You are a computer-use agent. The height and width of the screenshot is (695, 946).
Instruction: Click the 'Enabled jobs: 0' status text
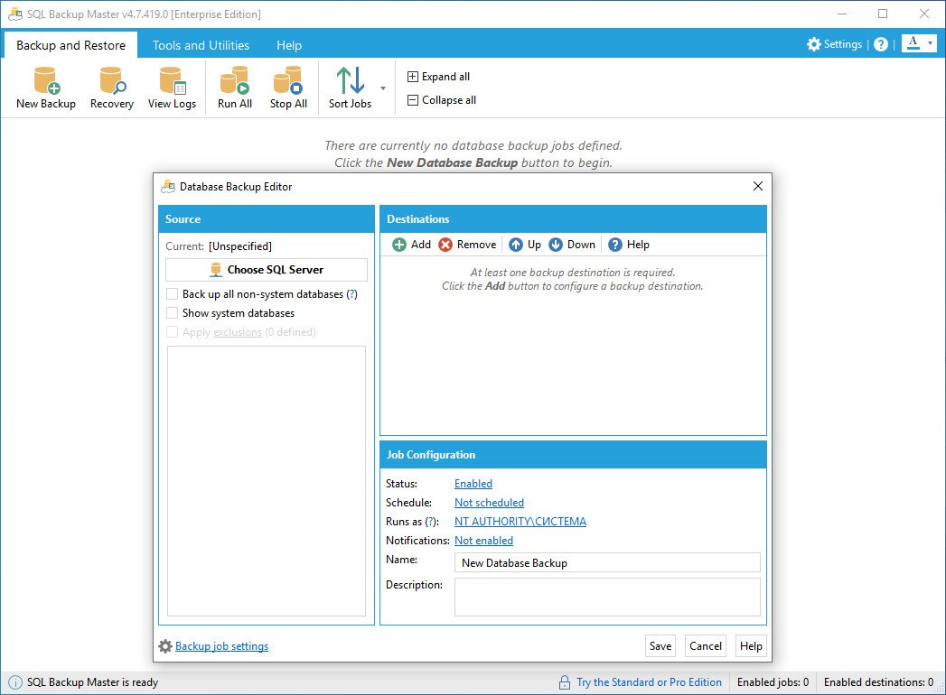click(x=773, y=681)
